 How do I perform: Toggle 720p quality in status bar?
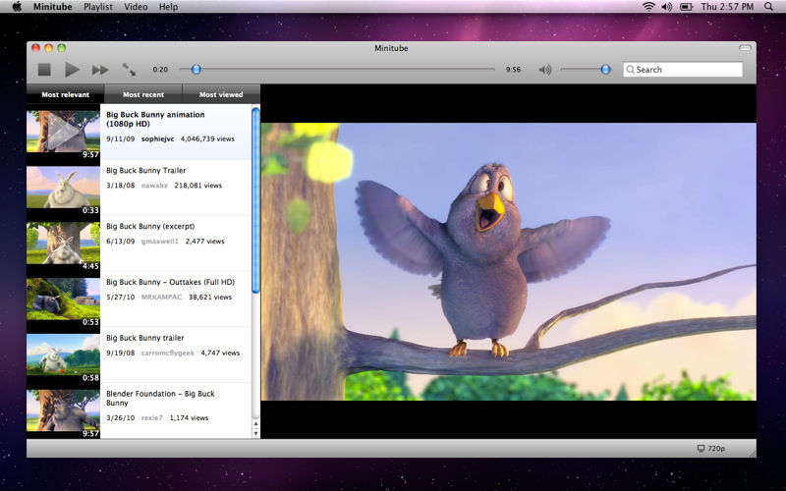click(x=711, y=449)
